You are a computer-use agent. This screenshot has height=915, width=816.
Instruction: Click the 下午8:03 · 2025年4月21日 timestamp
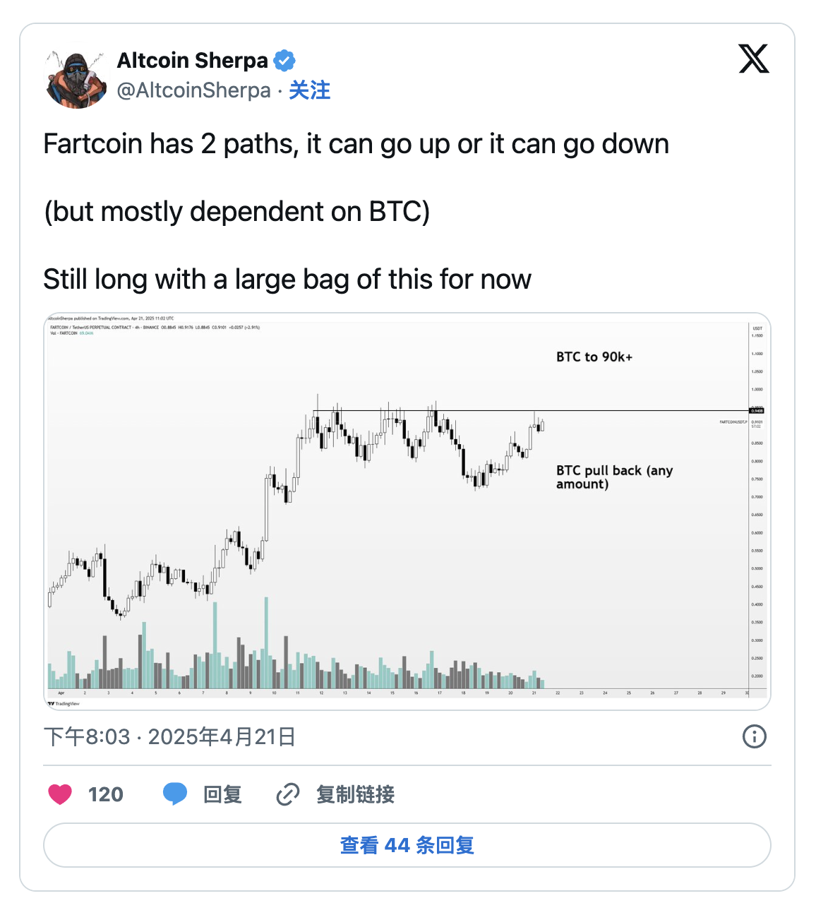pyautogui.click(x=169, y=737)
